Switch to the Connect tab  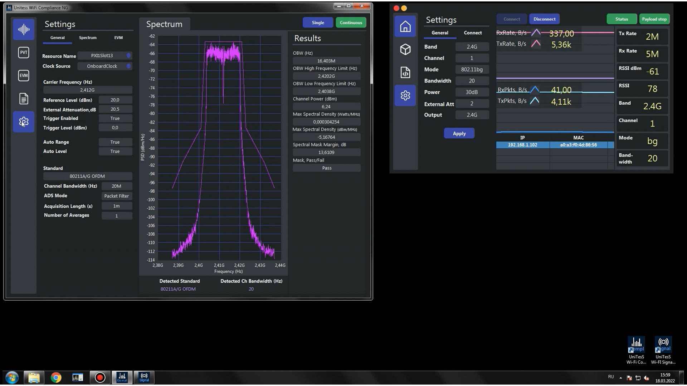click(473, 33)
